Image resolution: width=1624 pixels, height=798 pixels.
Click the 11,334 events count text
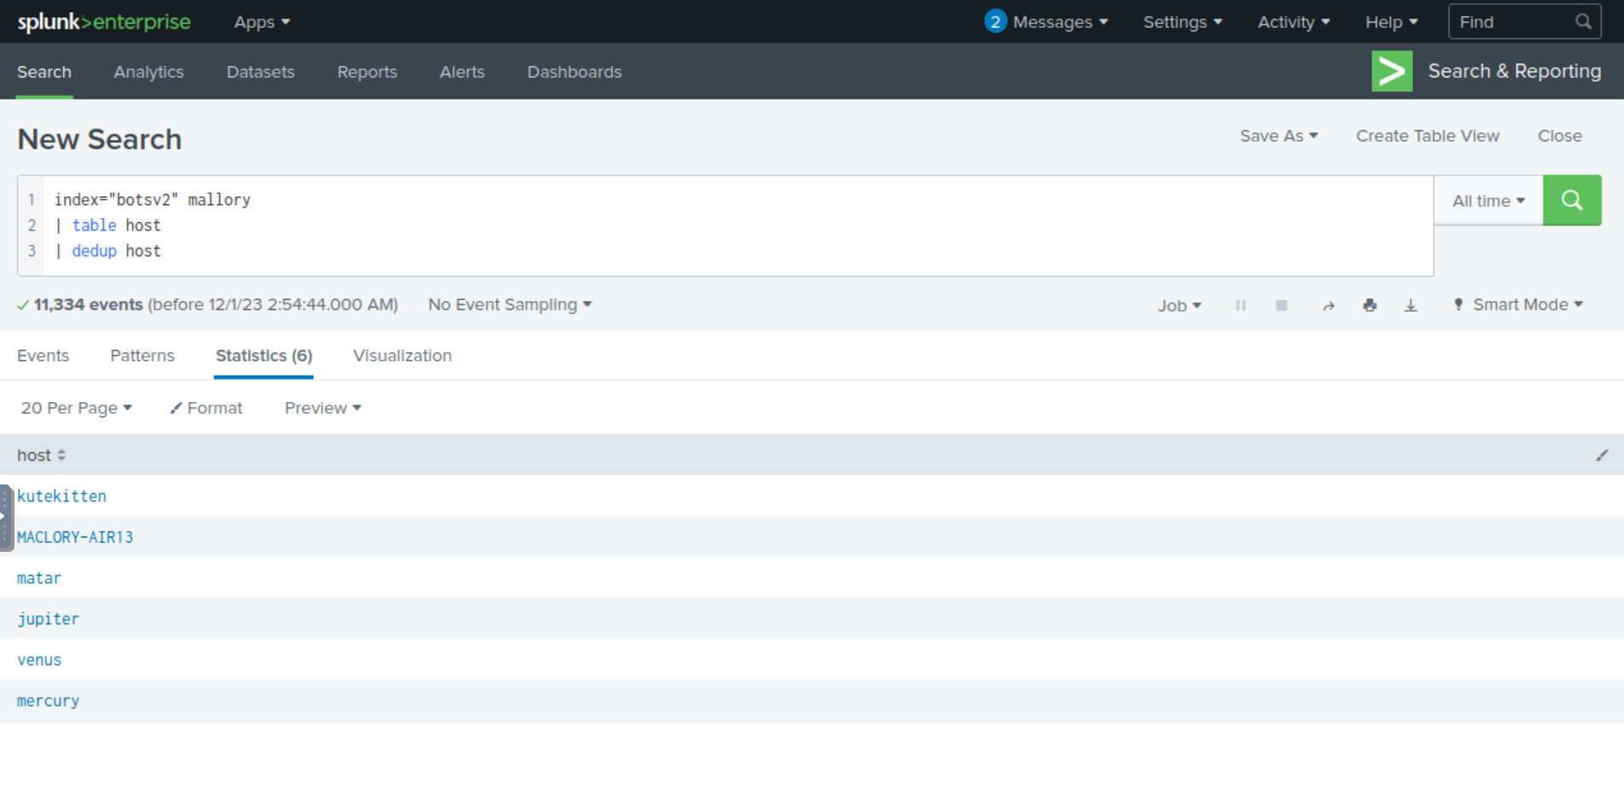tap(89, 305)
